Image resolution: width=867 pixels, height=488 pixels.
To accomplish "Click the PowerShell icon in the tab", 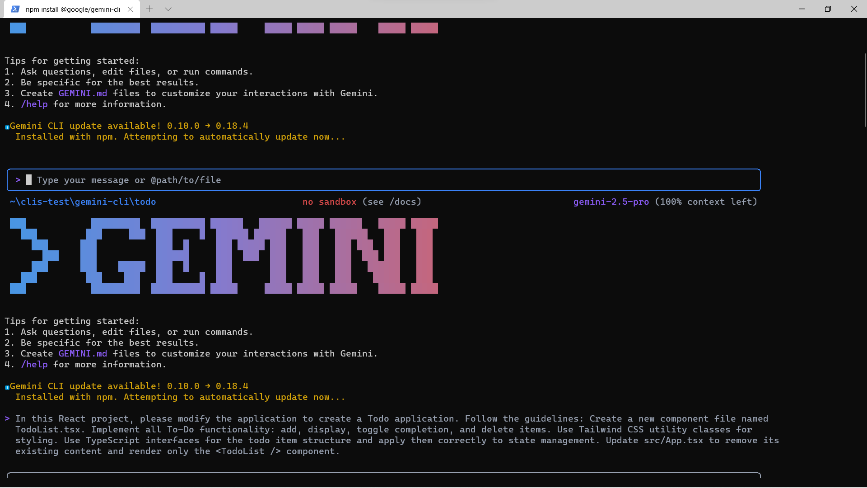I will click(x=15, y=9).
